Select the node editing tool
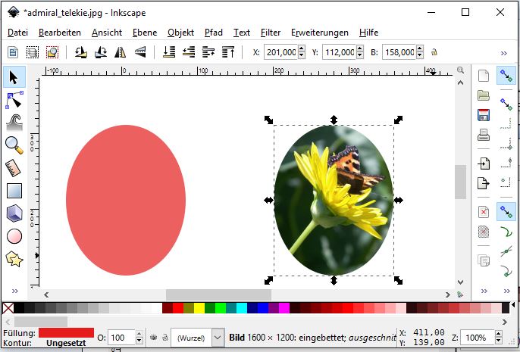 (x=14, y=99)
